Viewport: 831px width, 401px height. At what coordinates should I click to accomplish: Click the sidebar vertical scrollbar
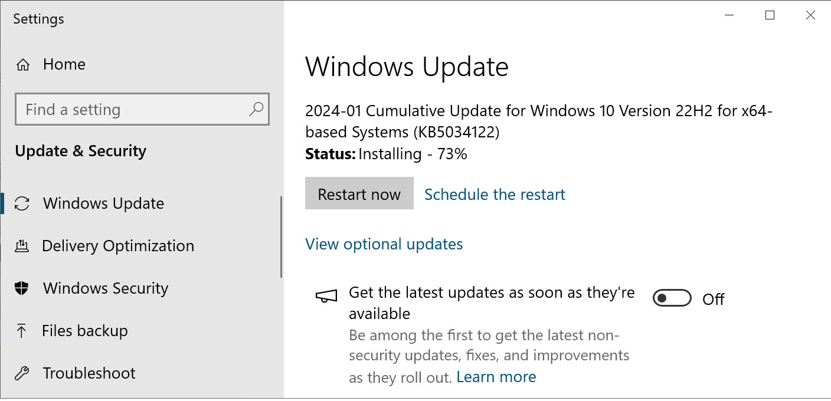[x=282, y=237]
